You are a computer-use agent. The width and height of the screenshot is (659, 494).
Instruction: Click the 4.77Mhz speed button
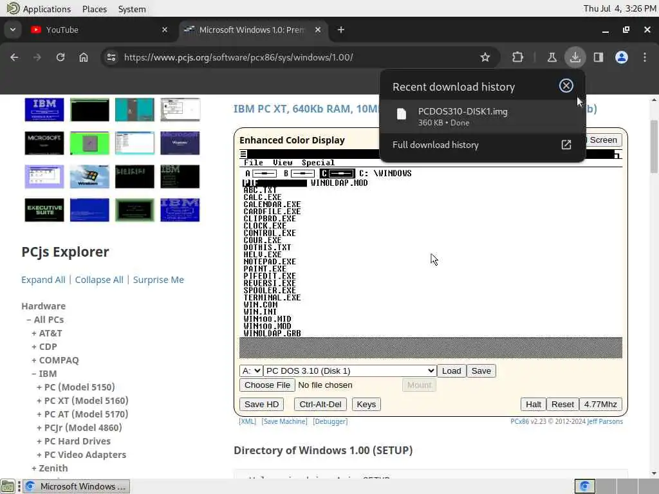pyautogui.click(x=600, y=405)
